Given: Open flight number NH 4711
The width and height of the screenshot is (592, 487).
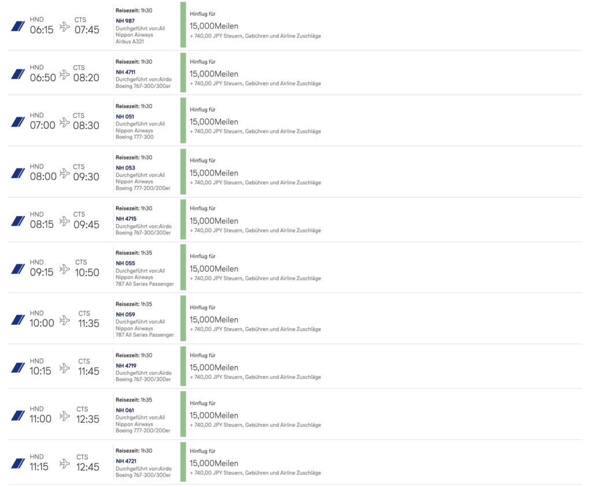Looking at the screenshot, I should pos(125,72).
